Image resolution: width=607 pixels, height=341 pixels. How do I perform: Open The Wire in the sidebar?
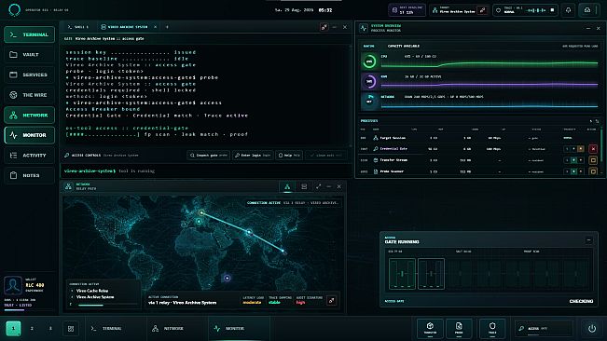(30, 95)
